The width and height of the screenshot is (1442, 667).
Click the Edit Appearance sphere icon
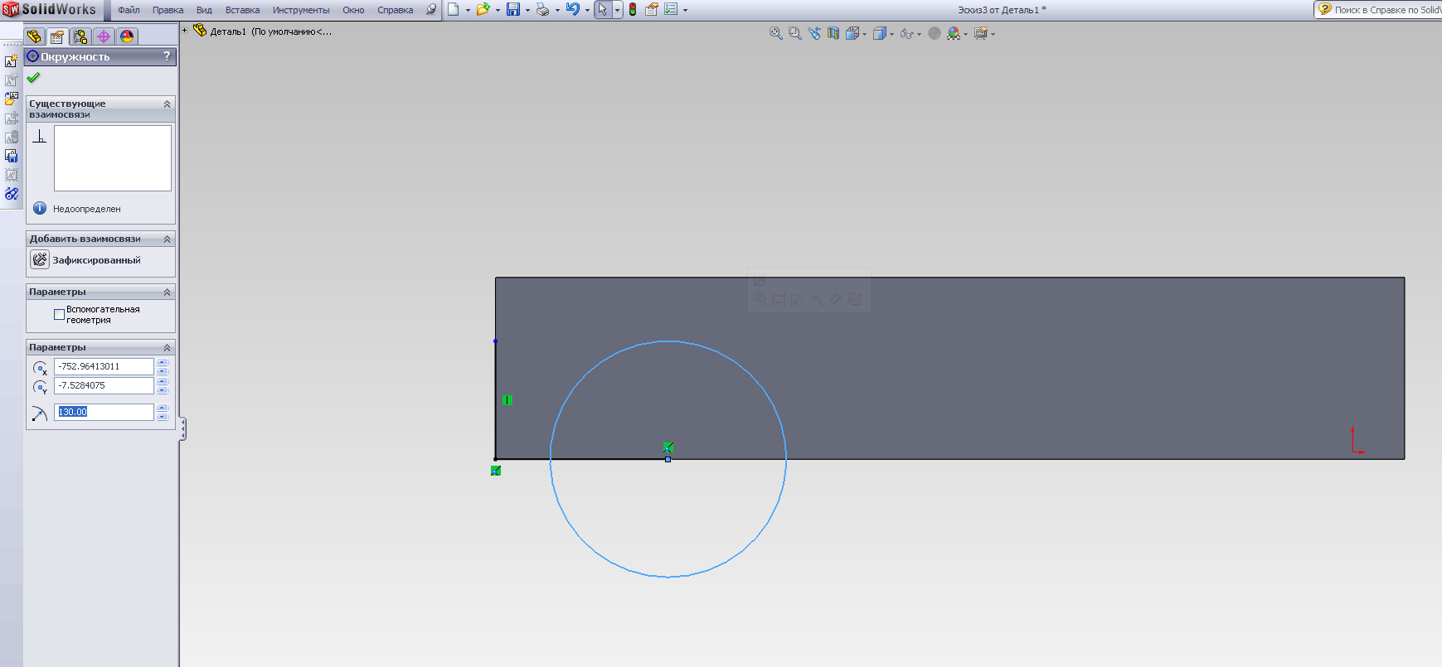[x=935, y=33]
